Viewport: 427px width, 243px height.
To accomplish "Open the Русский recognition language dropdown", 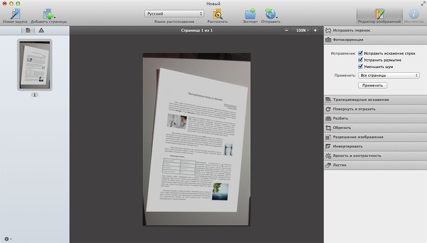I will coord(174,14).
